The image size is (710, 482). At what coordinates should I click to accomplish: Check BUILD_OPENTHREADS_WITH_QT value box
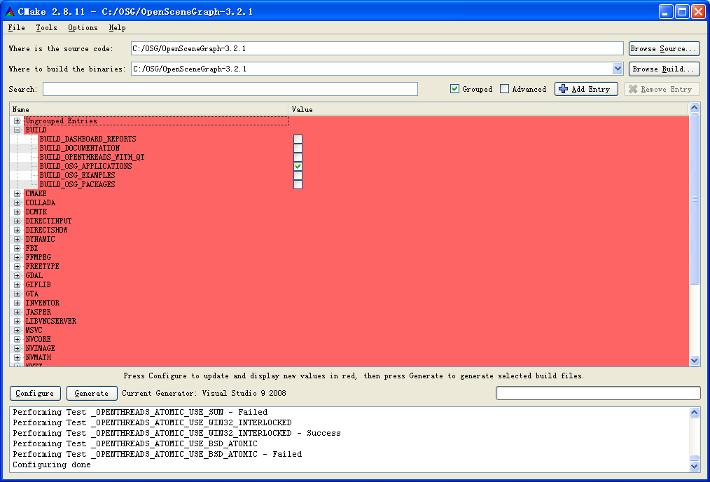298,157
